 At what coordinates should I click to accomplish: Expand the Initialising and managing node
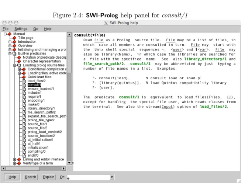(10, 50)
